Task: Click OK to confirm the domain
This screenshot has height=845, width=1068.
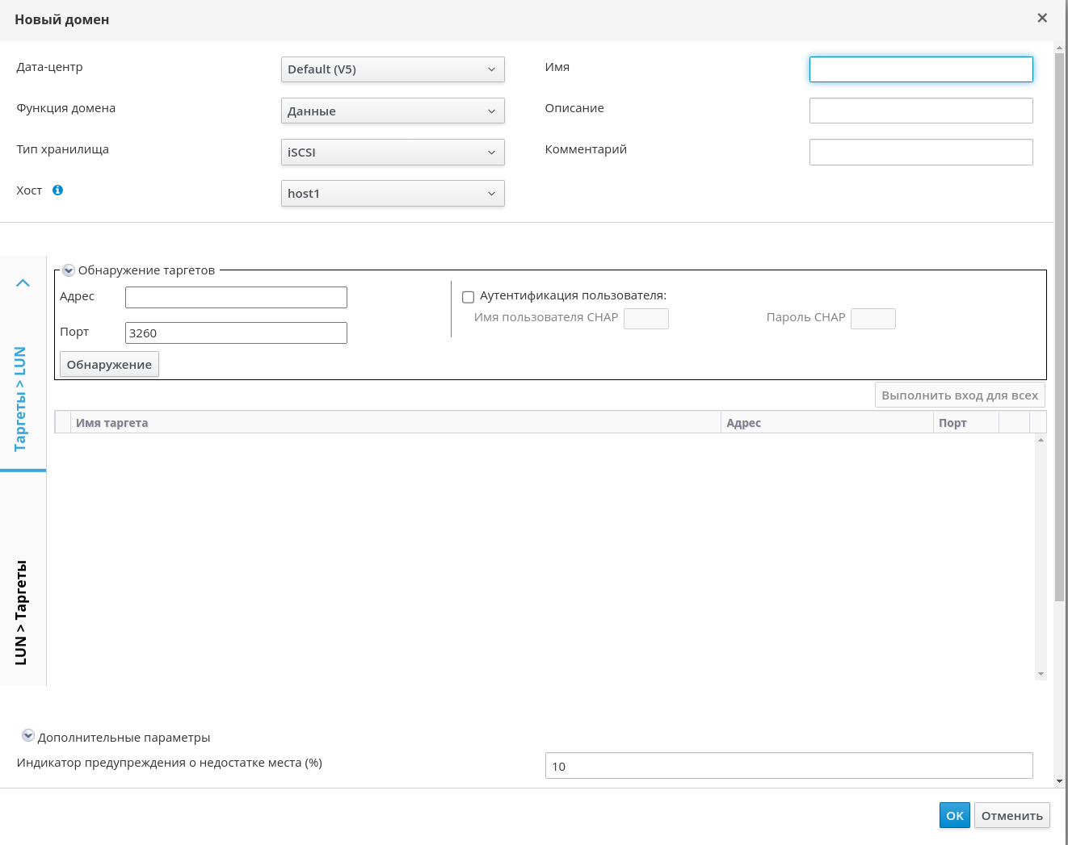Action: [954, 815]
